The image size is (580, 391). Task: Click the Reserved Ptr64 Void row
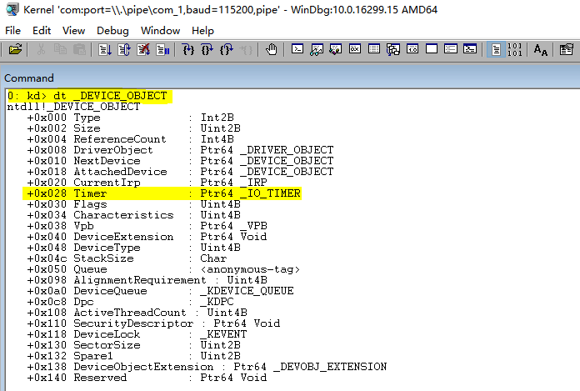(147, 378)
